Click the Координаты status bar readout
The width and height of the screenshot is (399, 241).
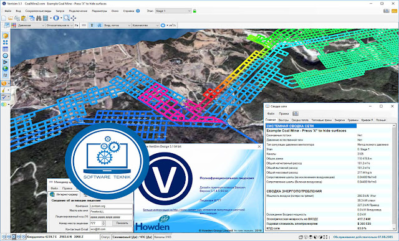click(63, 237)
